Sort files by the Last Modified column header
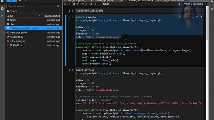 coord(52,16)
